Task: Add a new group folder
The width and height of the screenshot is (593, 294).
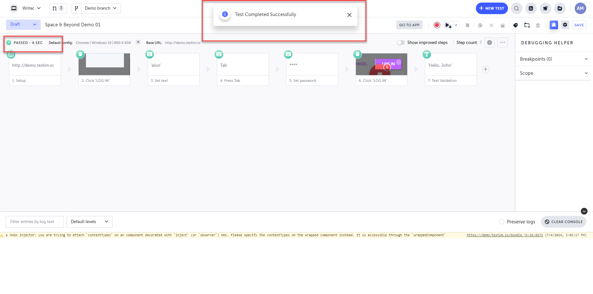Action: (527, 25)
